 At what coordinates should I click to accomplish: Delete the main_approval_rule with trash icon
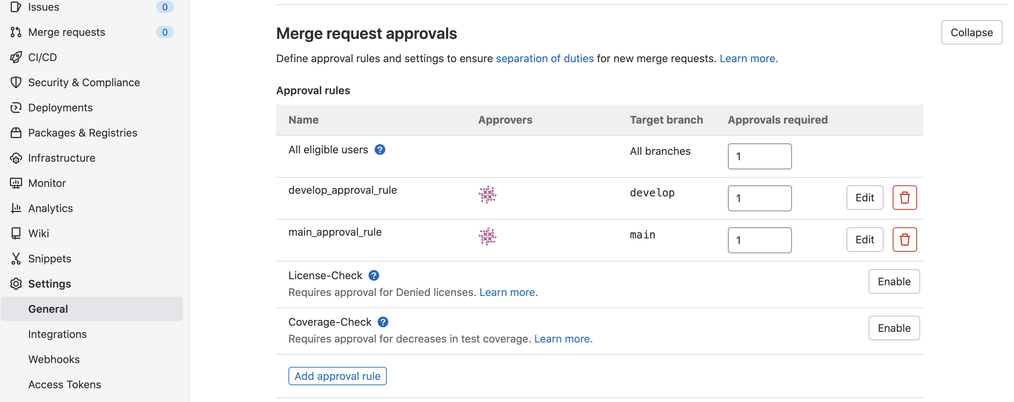click(904, 240)
